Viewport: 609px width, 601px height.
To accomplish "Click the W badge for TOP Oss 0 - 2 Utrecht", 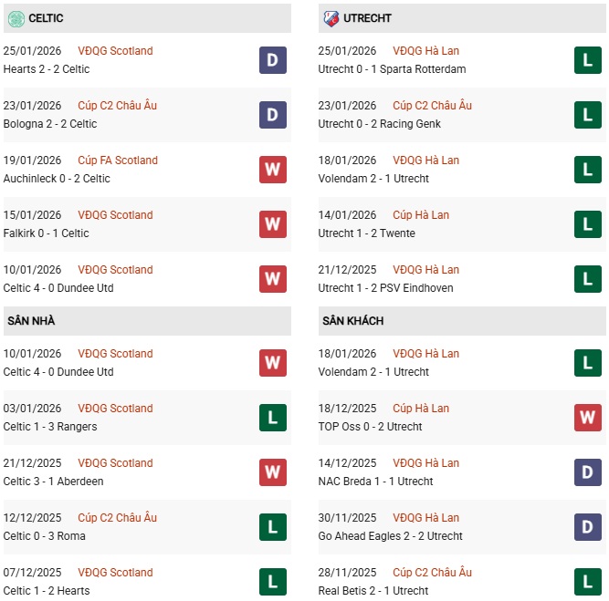I will pyautogui.click(x=588, y=418).
